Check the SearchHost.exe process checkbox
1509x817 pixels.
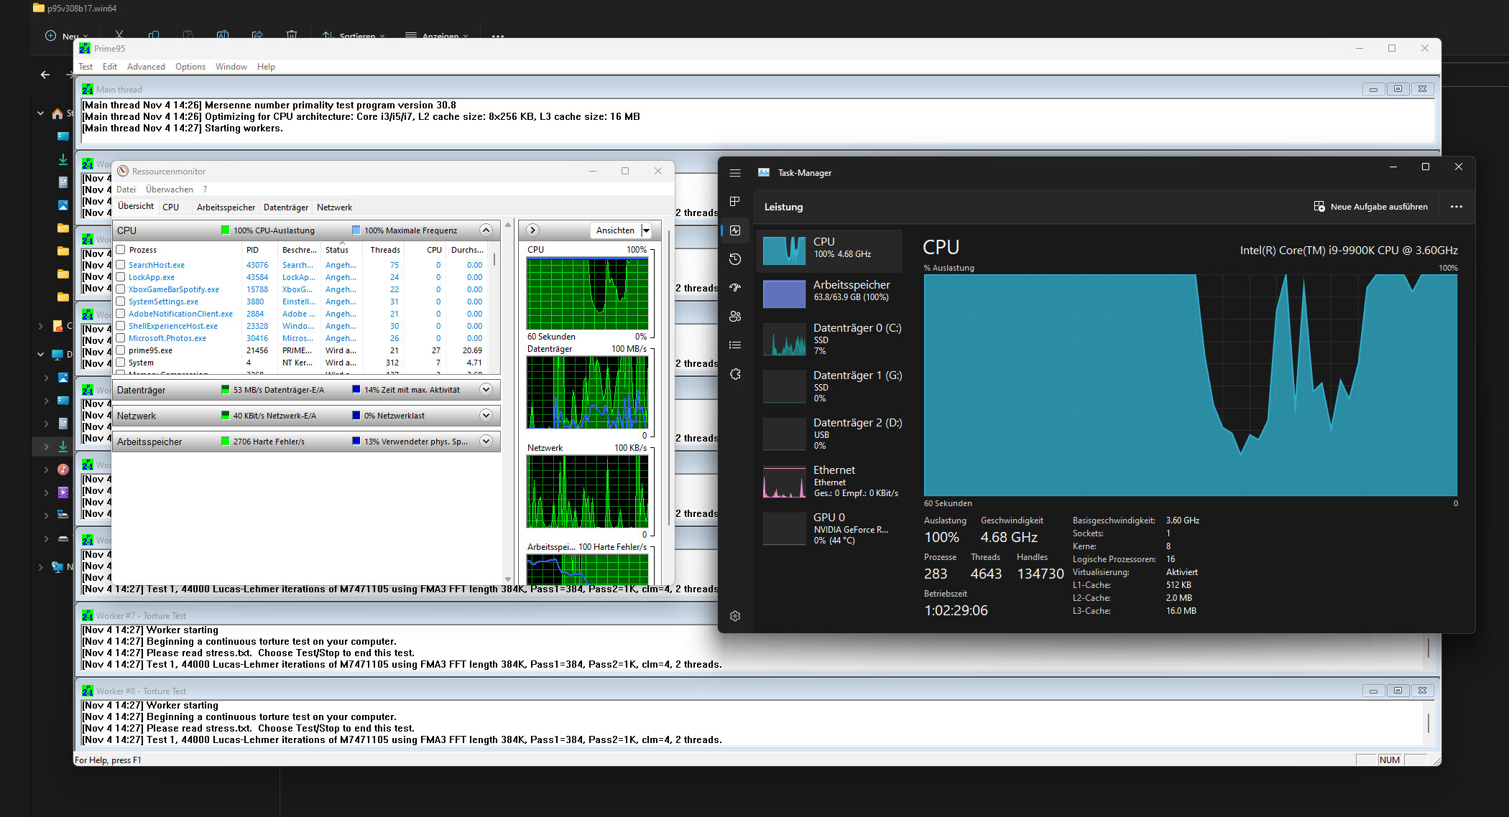click(121, 265)
